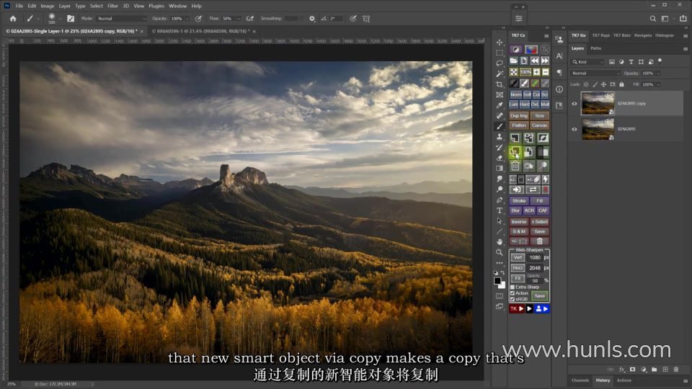
Task: Click the TK7 trash delete layer icon
Action: coord(515,166)
